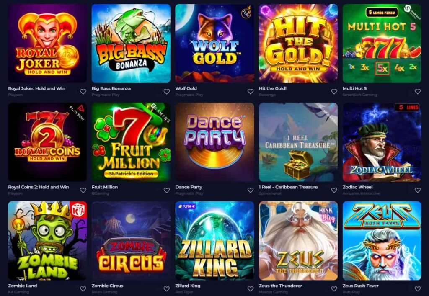
Task: Launch Wolf Gold slot thumbnail
Action: click(x=215, y=43)
